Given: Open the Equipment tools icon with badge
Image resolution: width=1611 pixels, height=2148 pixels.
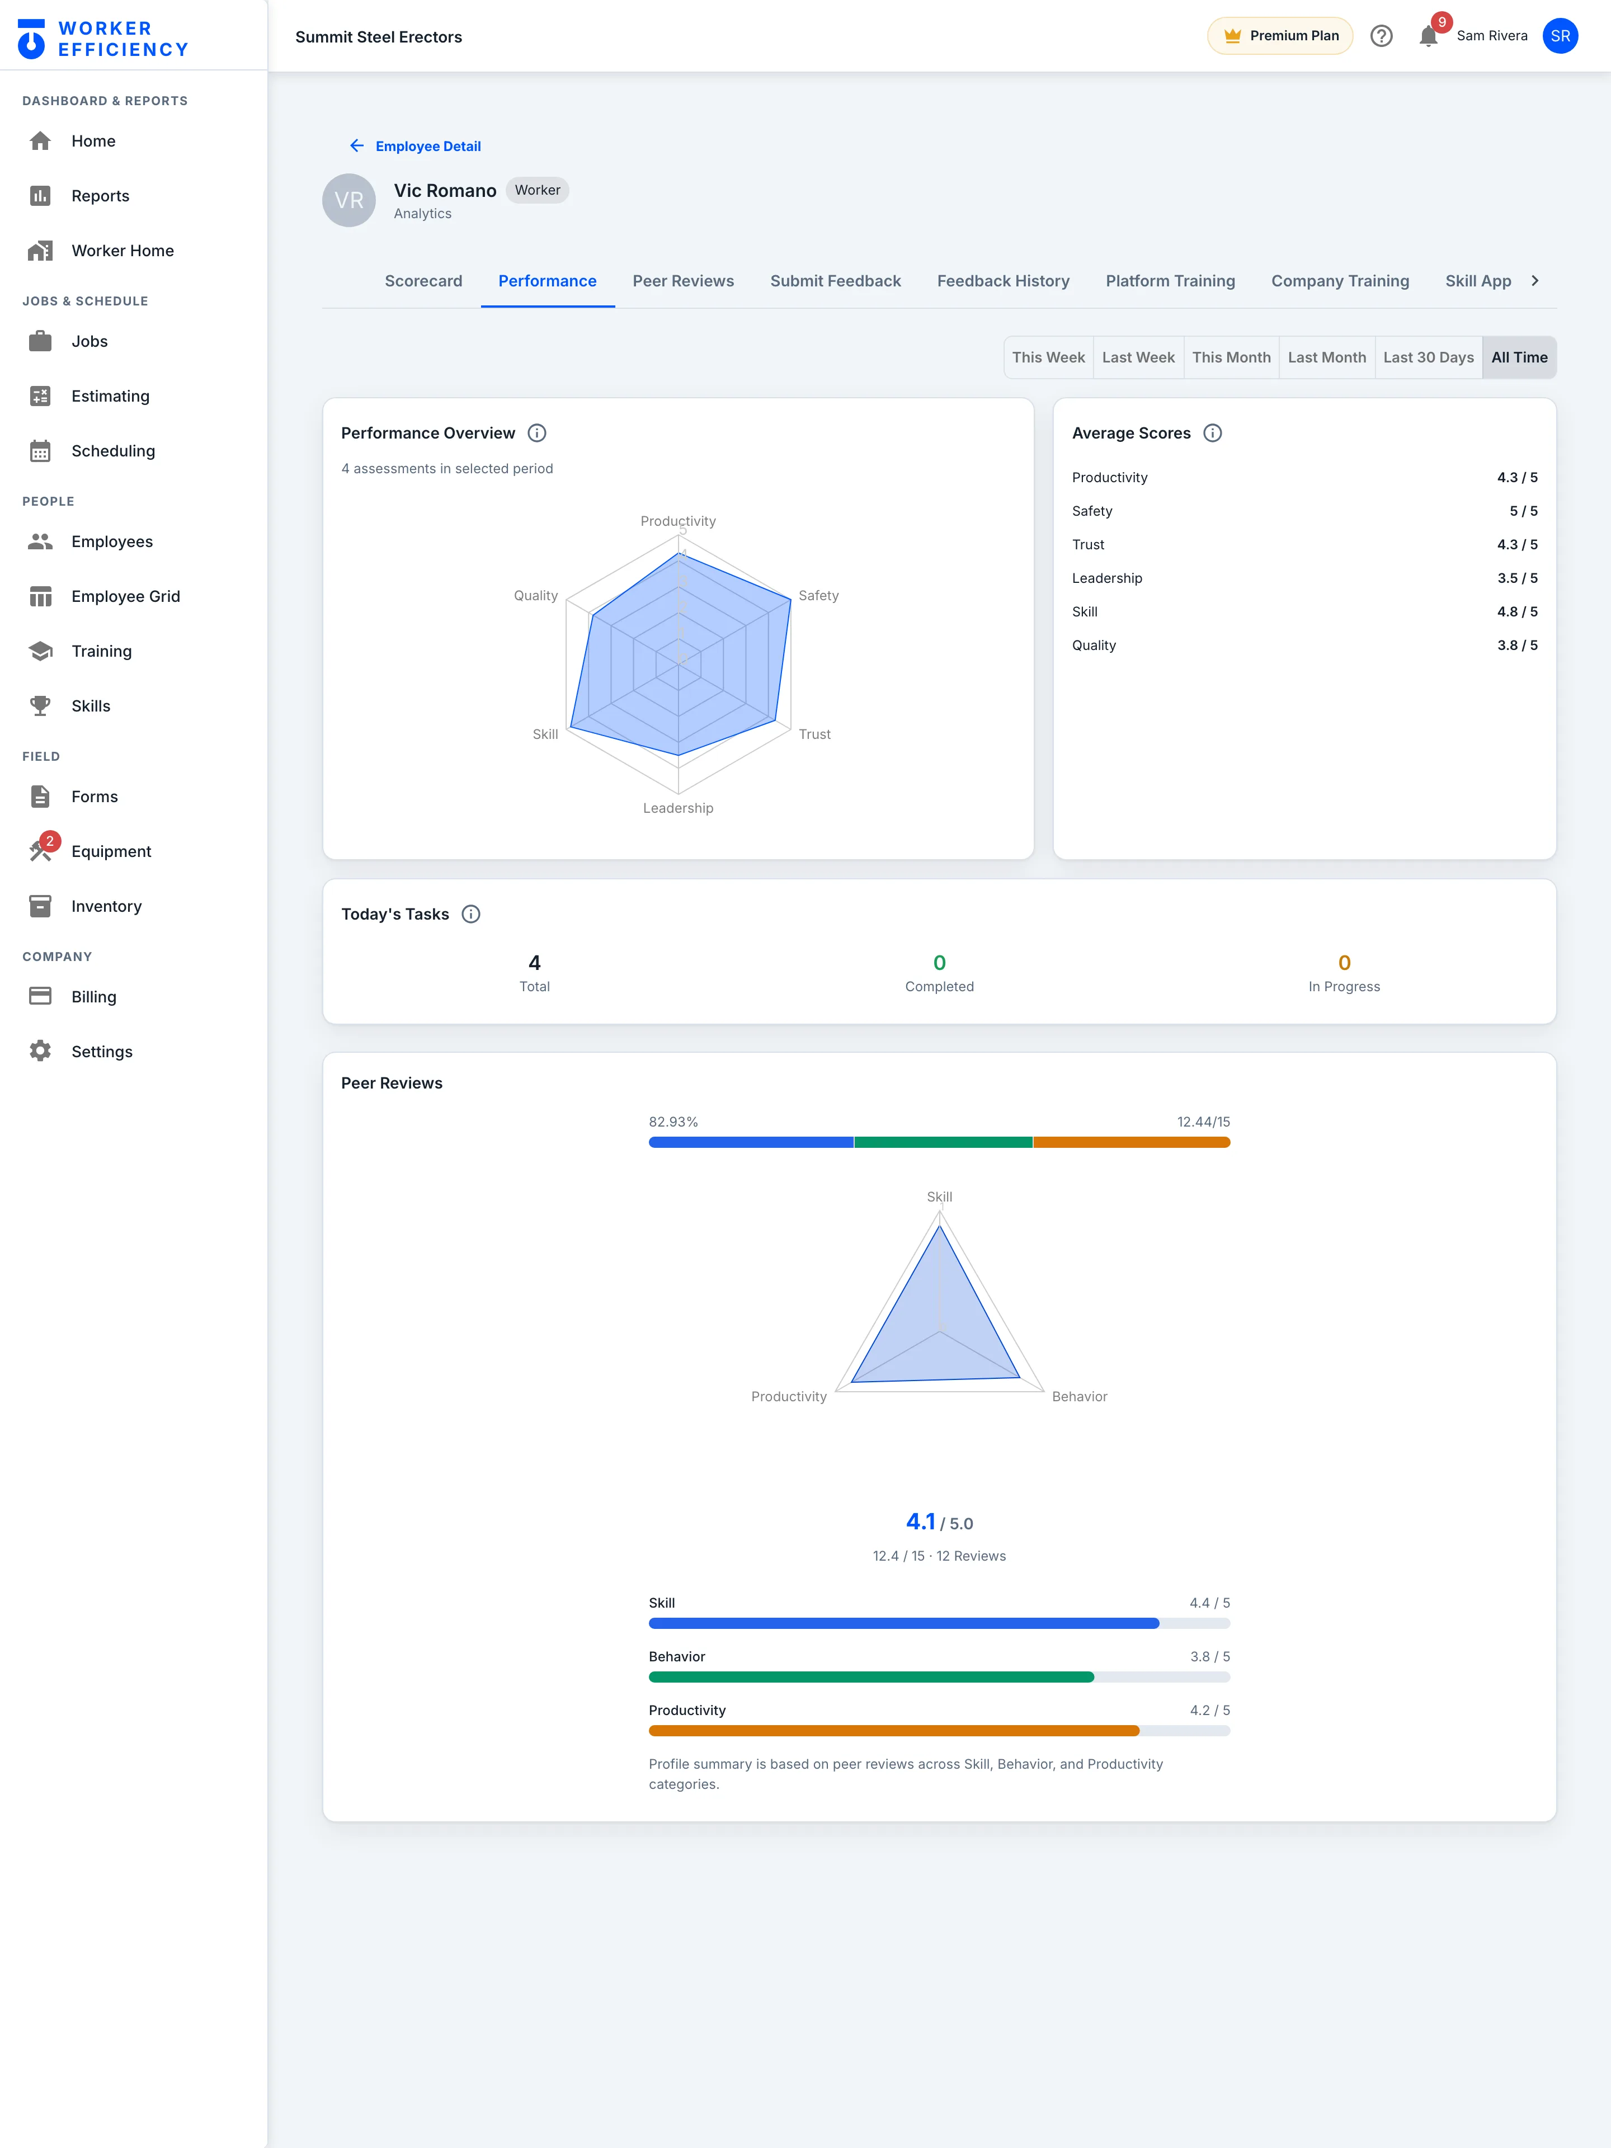Looking at the screenshot, I should pyautogui.click(x=40, y=851).
